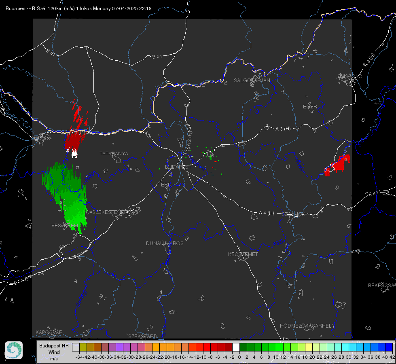396x364 pixels.
Task: Click the VESZPRÉM city label
Action: pyautogui.click(x=65, y=225)
